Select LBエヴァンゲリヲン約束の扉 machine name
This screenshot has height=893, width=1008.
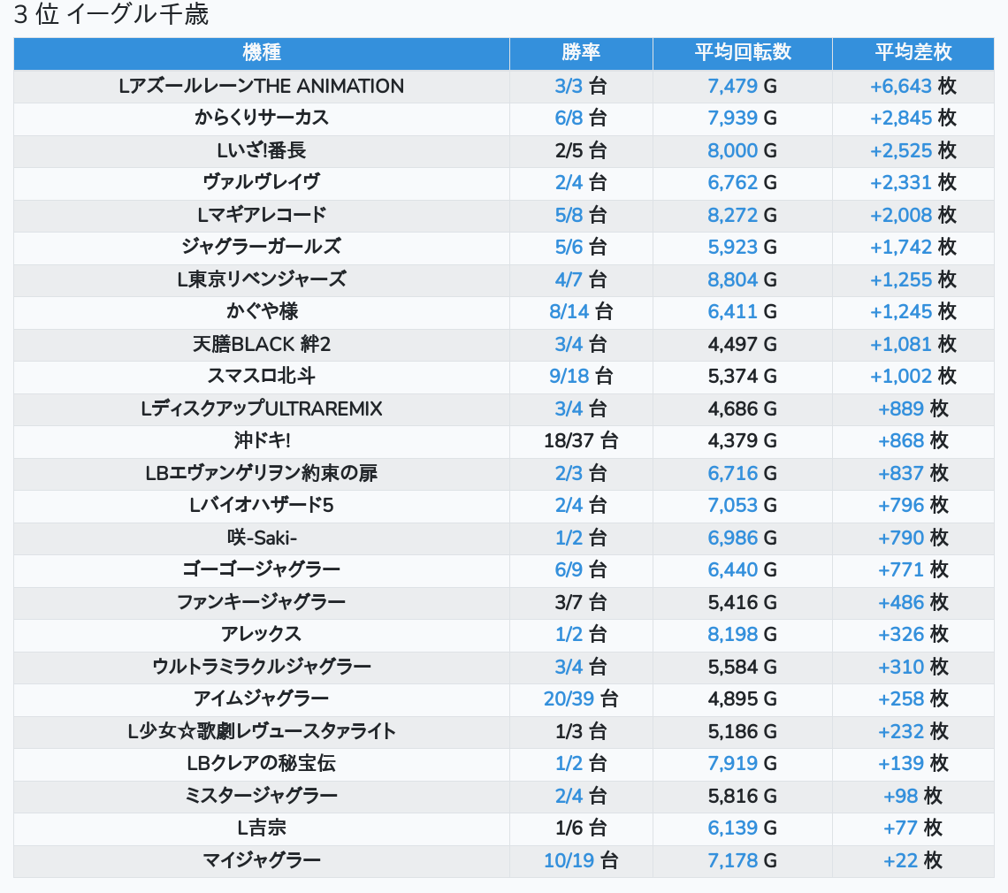(262, 473)
